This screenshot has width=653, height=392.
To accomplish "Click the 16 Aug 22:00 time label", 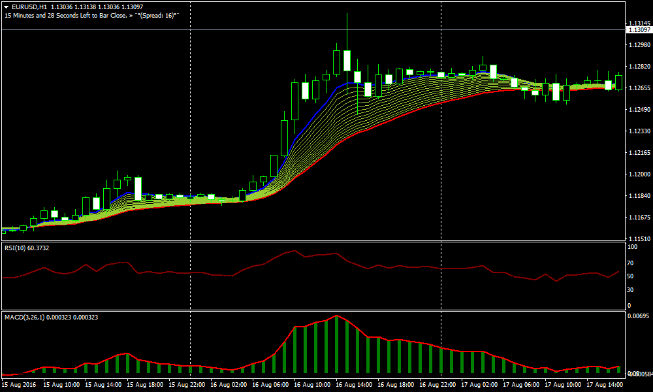I will pyautogui.click(x=439, y=385).
